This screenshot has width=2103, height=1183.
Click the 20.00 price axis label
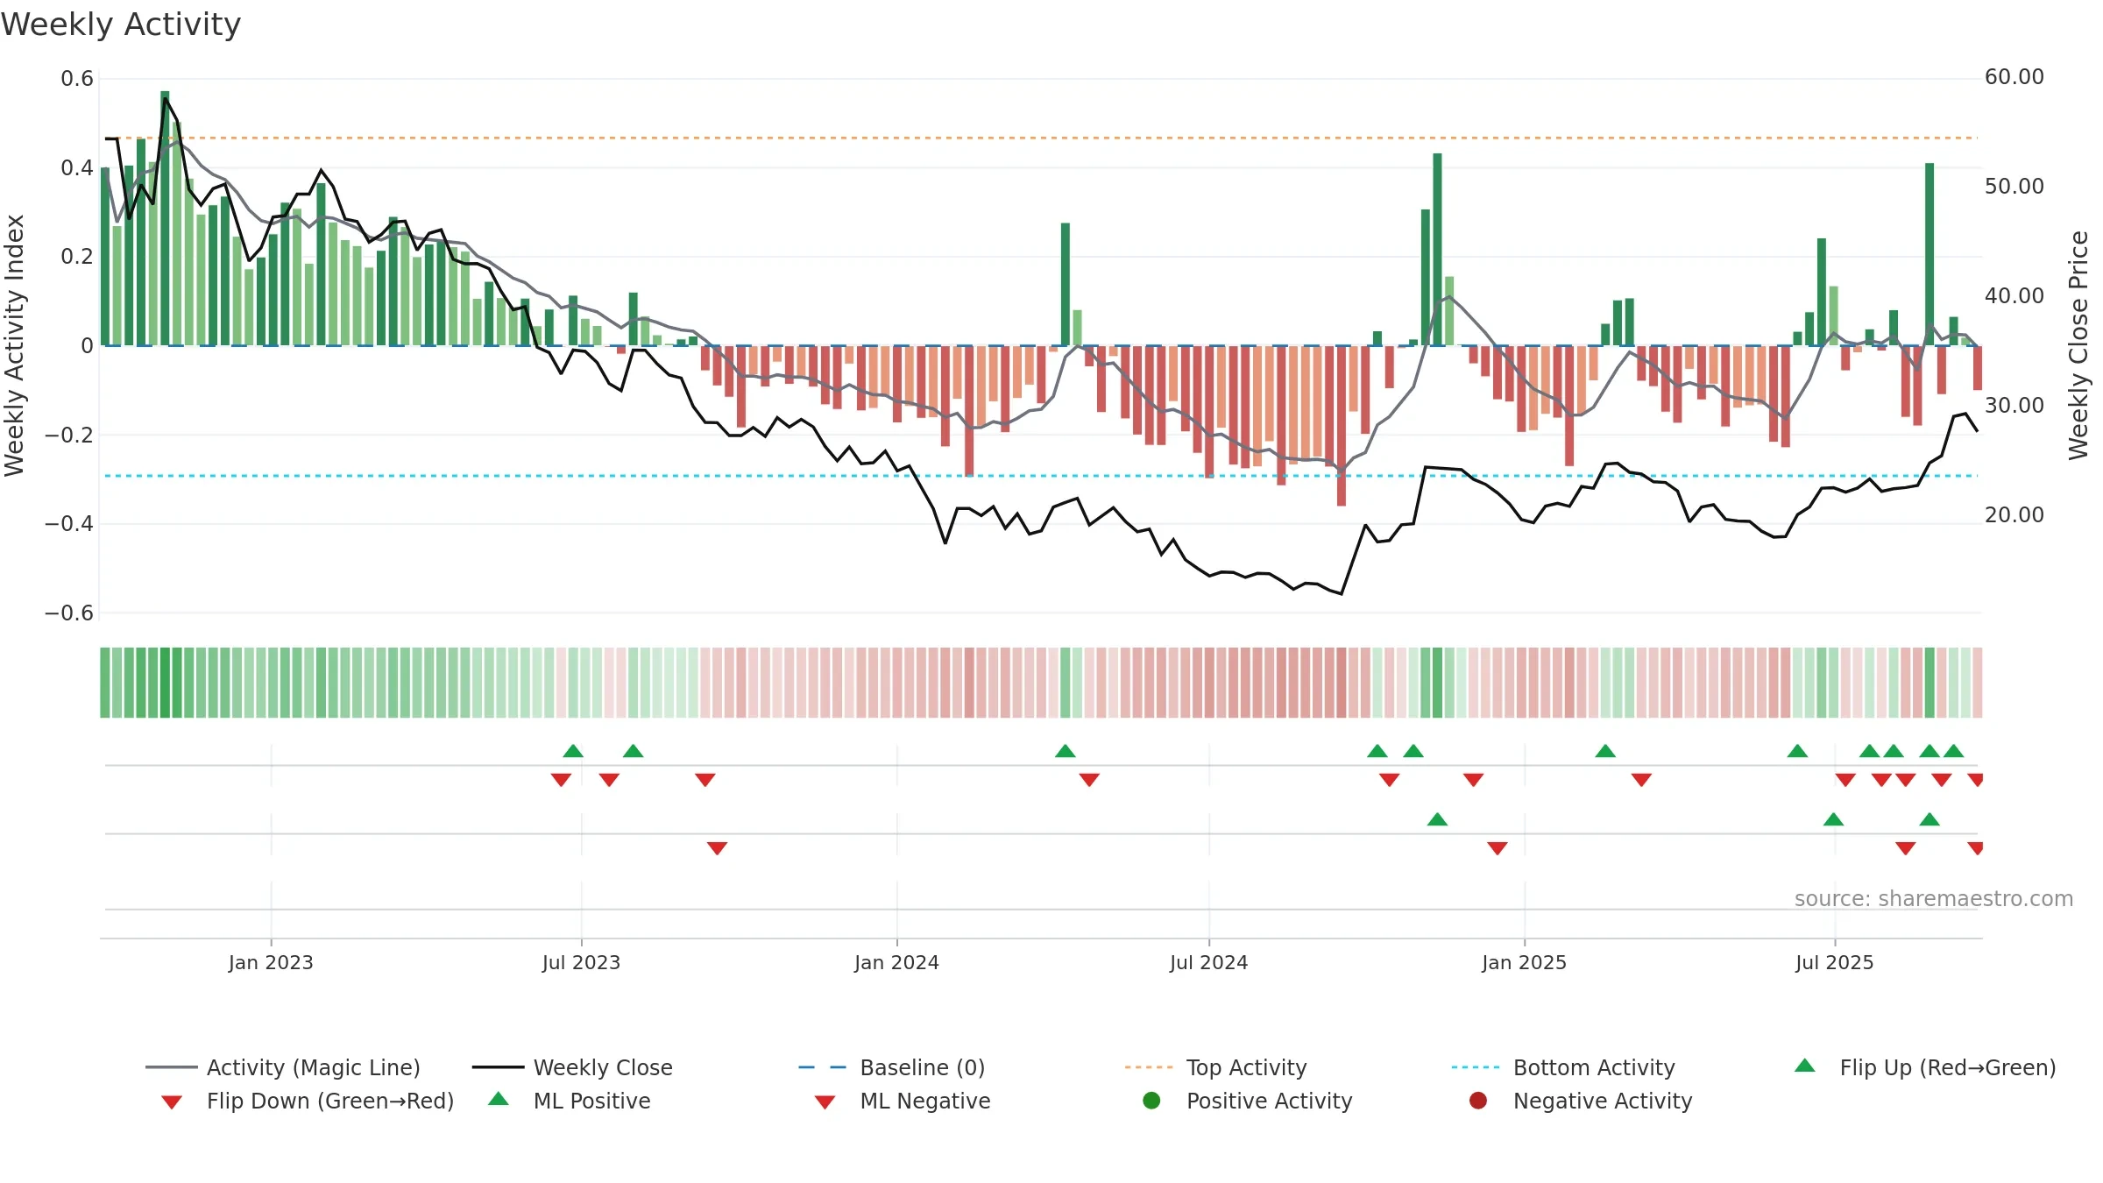point(2014,514)
